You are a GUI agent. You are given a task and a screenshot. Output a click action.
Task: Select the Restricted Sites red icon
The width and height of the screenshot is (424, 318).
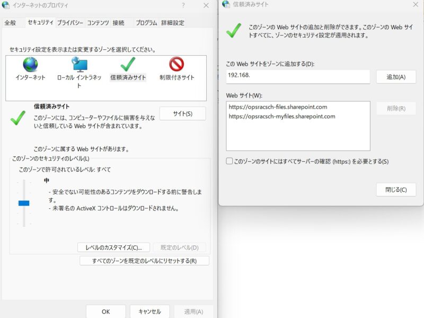pos(176,65)
